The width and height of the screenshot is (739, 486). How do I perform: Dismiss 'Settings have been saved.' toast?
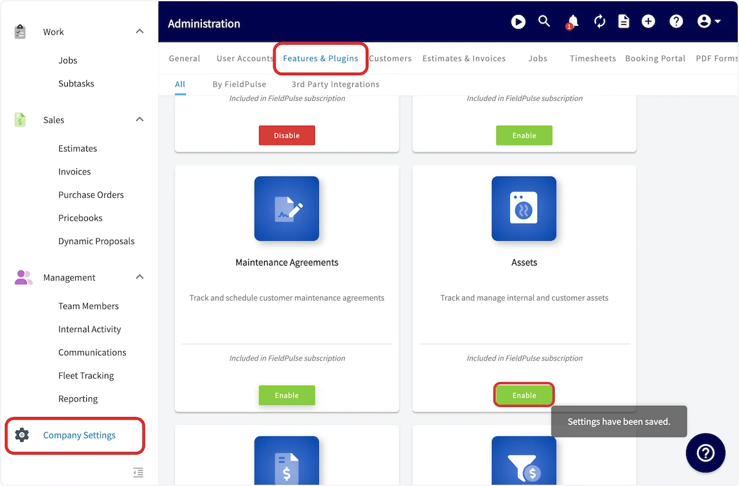coord(619,422)
